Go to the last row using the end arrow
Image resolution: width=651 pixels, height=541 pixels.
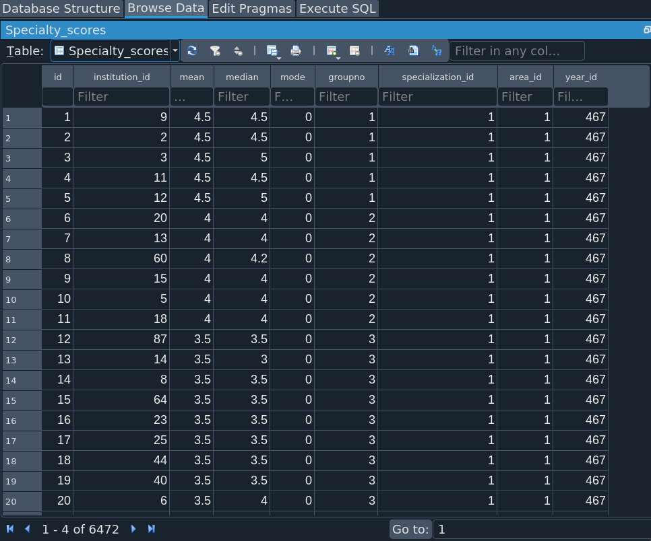pyautogui.click(x=152, y=529)
